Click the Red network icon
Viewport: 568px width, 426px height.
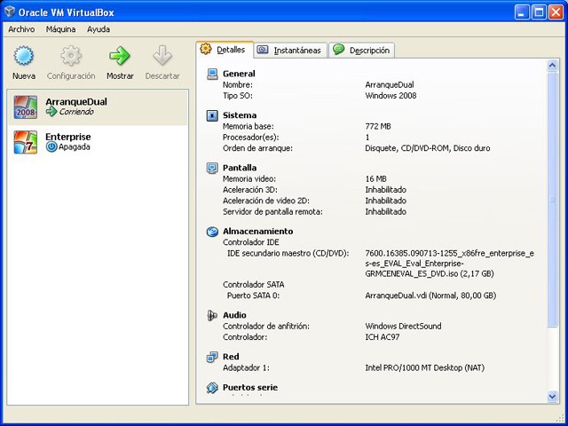click(x=212, y=357)
